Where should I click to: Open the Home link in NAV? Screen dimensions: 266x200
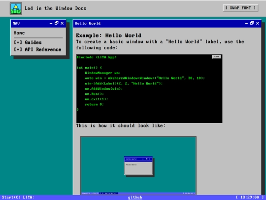coord(19,33)
